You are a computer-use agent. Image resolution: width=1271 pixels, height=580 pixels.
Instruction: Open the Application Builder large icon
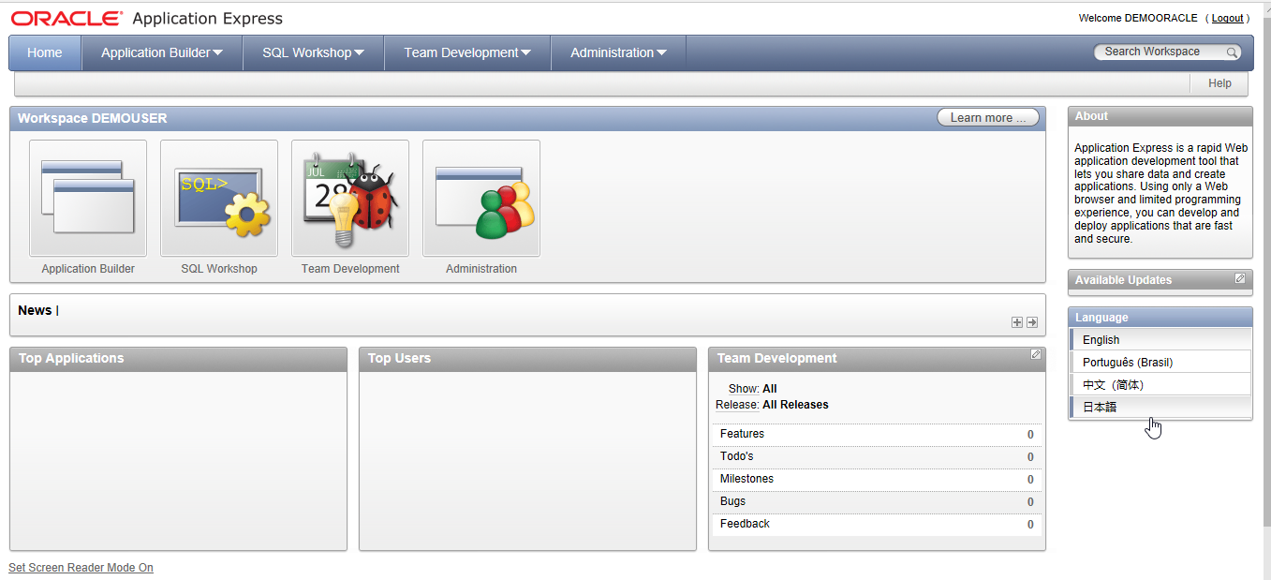pyautogui.click(x=88, y=198)
